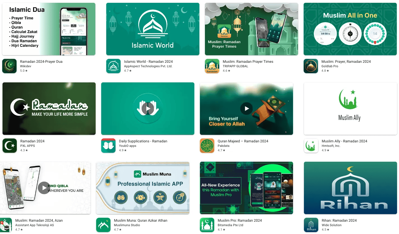Open the Ramadan 2024-Prayer Dua app icon

[x=10, y=66]
